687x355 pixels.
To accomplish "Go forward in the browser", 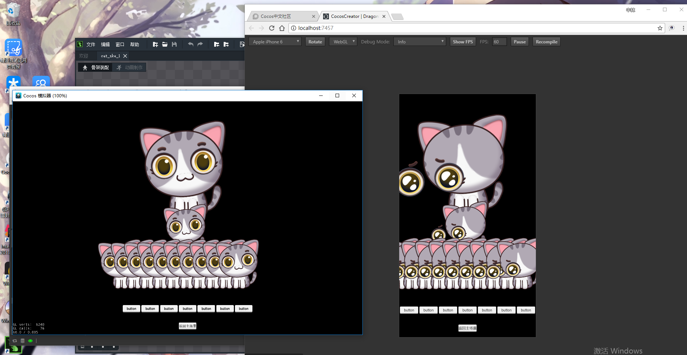I will (x=262, y=28).
